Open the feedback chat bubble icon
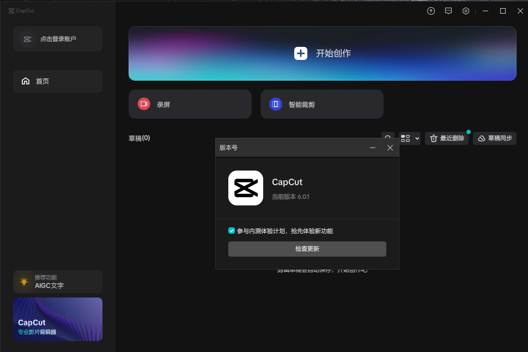 (x=448, y=11)
